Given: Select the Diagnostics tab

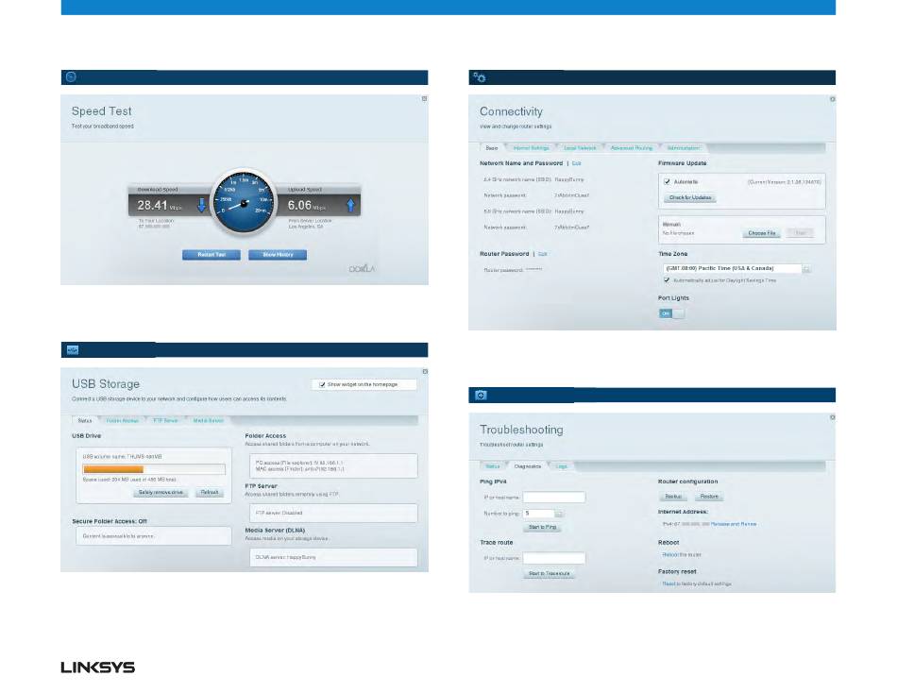Looking at the screenshot, I should [x=527, y=466].
